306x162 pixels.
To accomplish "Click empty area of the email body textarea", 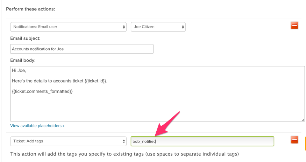I will coord(157,107).
